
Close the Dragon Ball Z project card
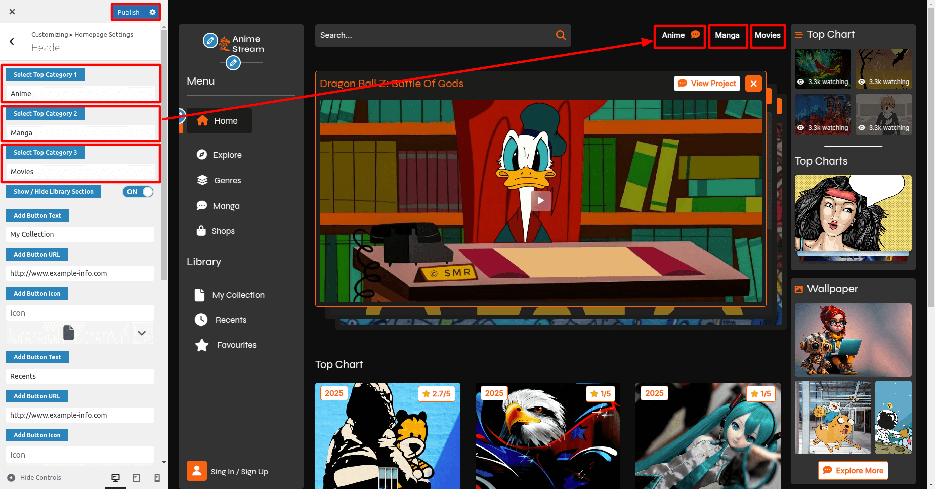tap(753, 84)
